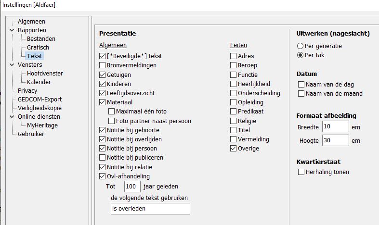Viewport: 379px width, 225px height.
Task: Collapse the Online diensten tree node
Action: coord(12,117)
